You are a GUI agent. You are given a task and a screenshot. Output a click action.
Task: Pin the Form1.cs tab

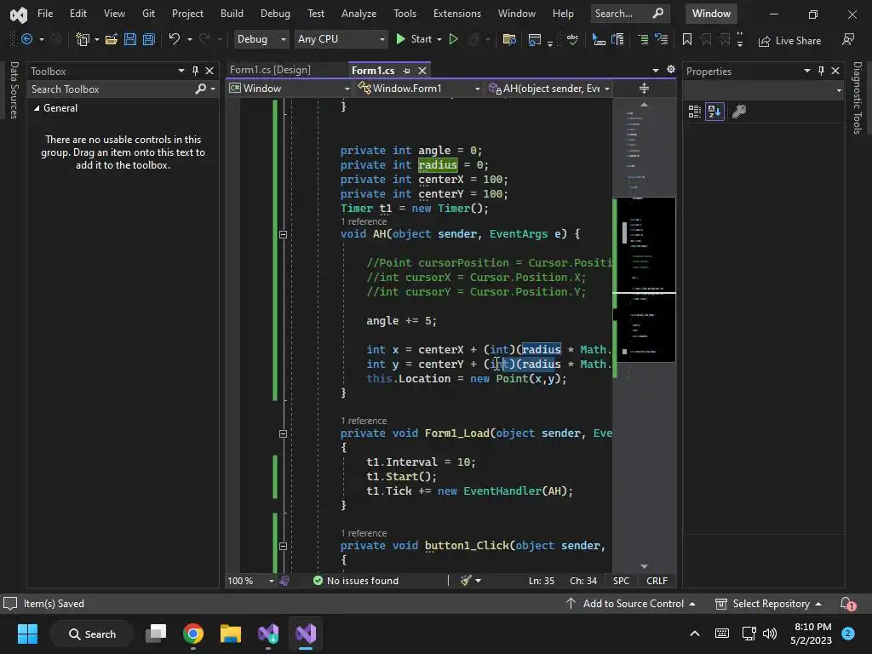(x=406, y=71)
